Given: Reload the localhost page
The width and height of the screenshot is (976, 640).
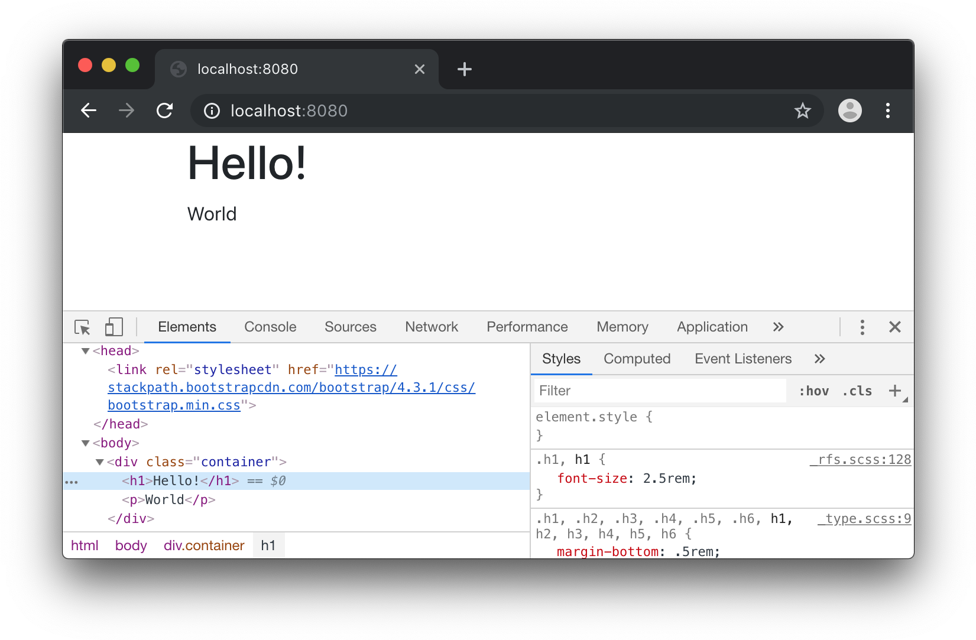Looking at the screenshot, I should (x=165, y=111).
